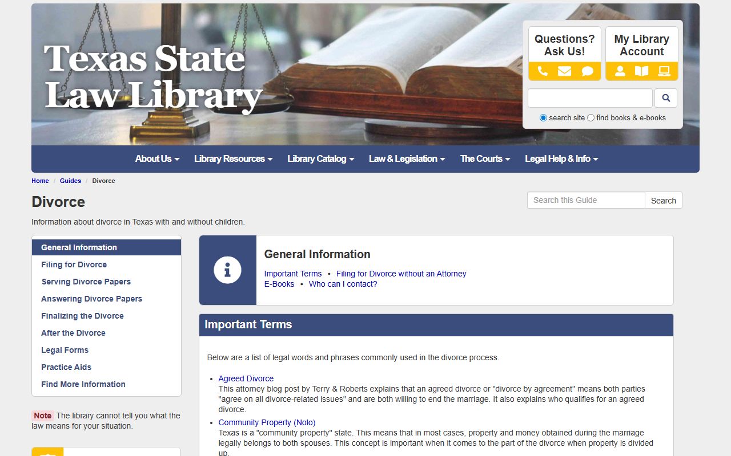
Task: Open Answering Divorce Papers sidebar page
Action: (106, 299)
